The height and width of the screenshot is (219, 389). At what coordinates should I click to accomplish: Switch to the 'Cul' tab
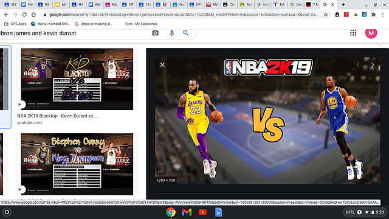[229, 4]
